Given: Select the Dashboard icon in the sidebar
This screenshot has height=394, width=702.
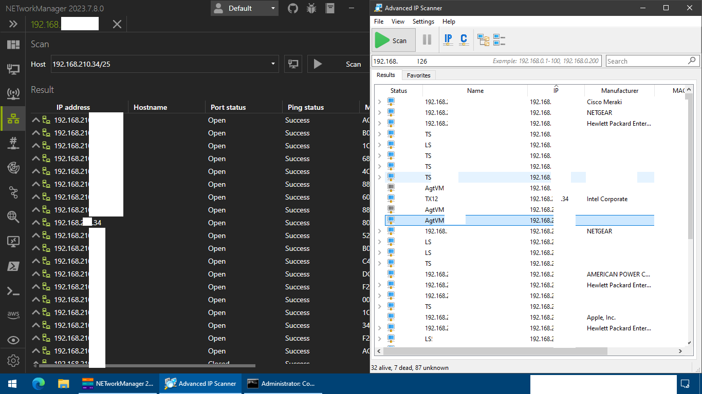Looking at the screenshot, I should [13, 45].
